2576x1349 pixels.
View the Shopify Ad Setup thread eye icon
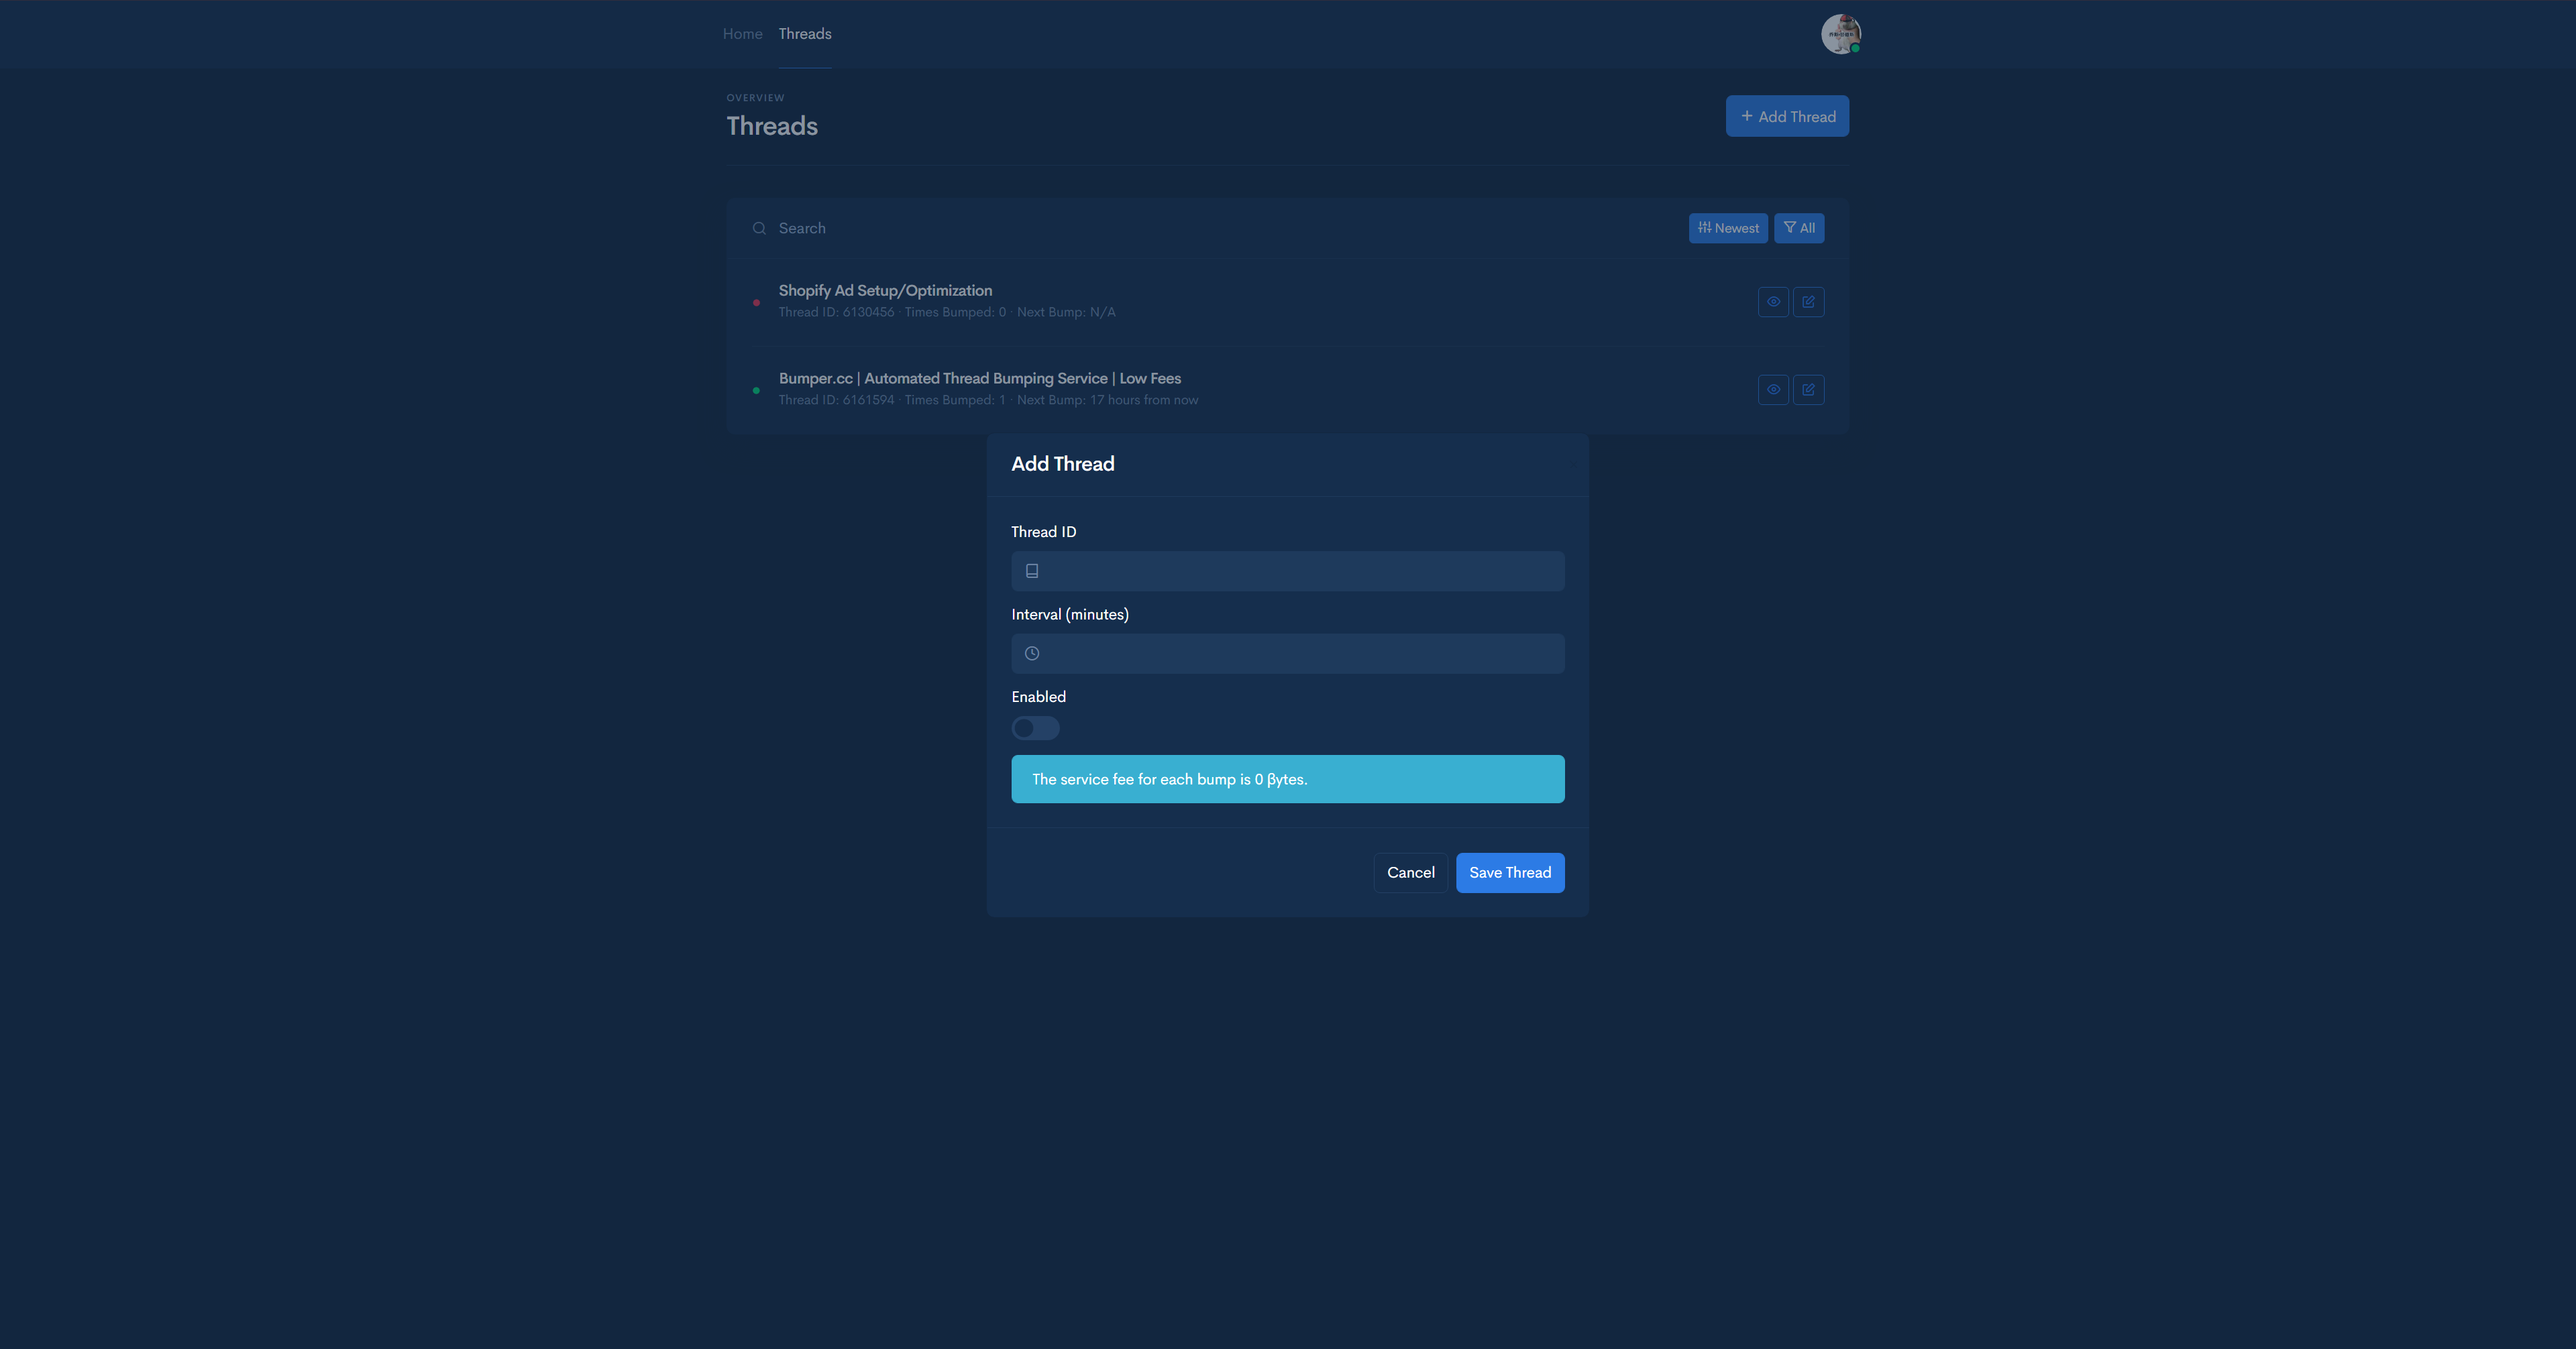click(1773, 302)
